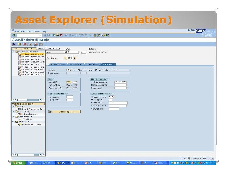Open the 12/24/2010 purchase order item
Screen dimensions: 227x170
[26, 119]
